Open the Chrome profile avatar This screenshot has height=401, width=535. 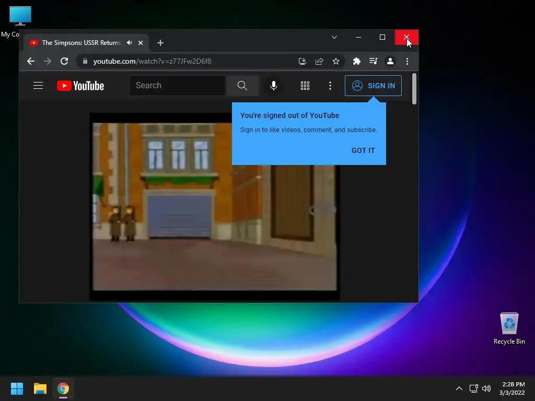coord(390,62)
